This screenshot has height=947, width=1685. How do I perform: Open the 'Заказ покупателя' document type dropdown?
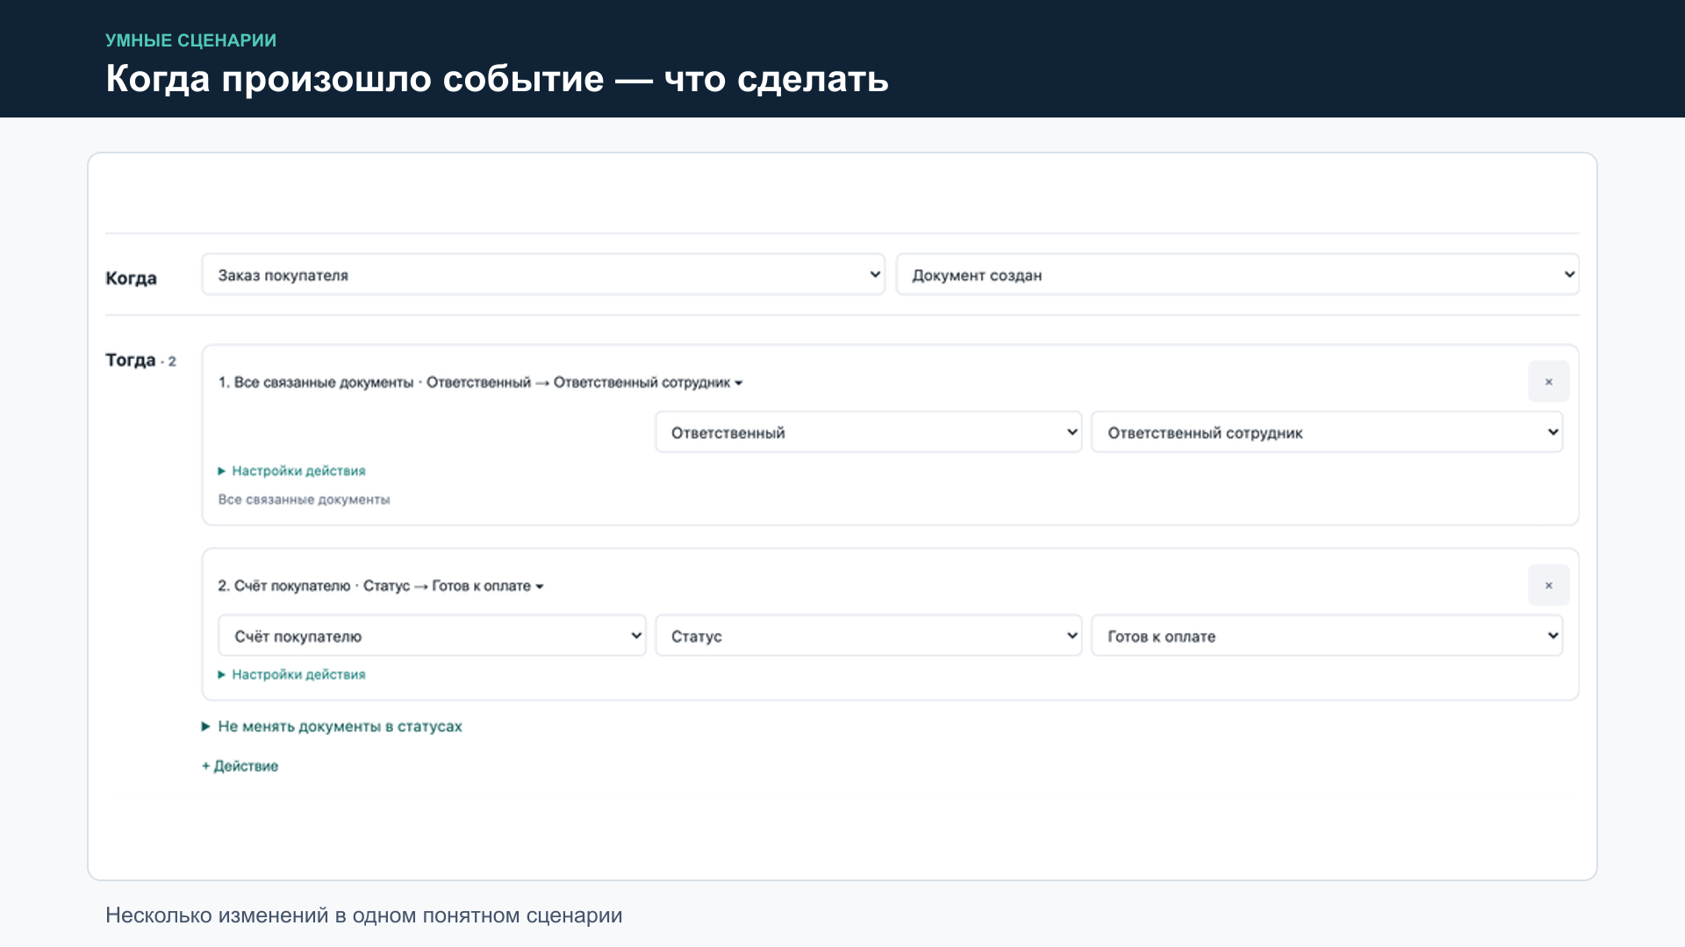[543, 275]
